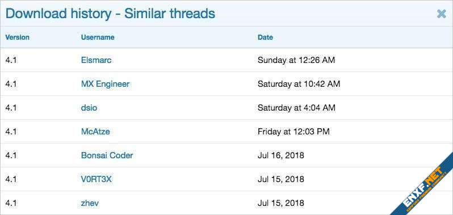Click version 4.1 in Elsmarc's row

[11, 60]
